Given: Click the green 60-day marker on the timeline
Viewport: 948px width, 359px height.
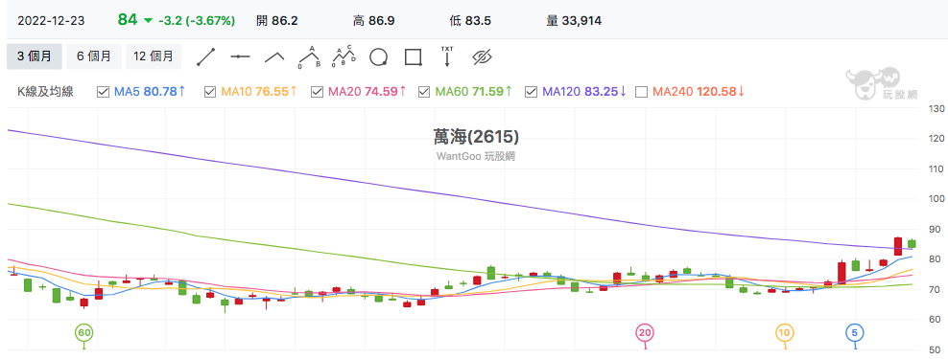Looking at the screenshot, I should click(x=84, y=332).
